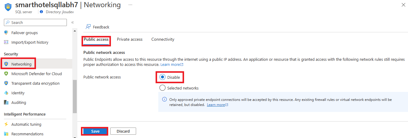Click the Feedback person icon
The image size is (408, 138).
(x=88, y=27)
